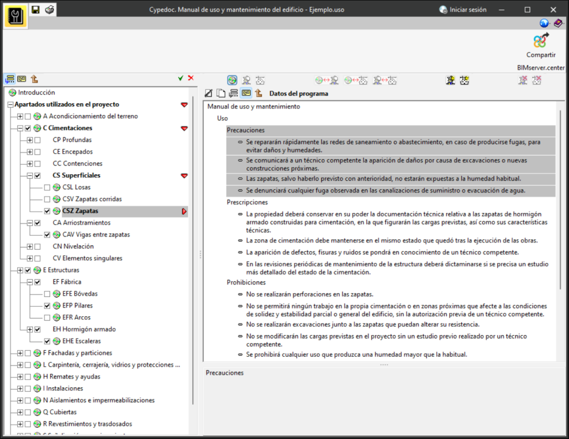Viewport: 569px width, 439px height.
Task: Select the highlighted globe icon in the right toolbar
Action: [233, 80]
